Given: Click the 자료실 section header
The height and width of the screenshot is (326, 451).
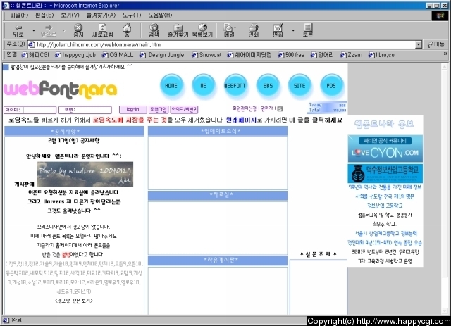Looking at the screenshot, I should click(x=218, y=195).
